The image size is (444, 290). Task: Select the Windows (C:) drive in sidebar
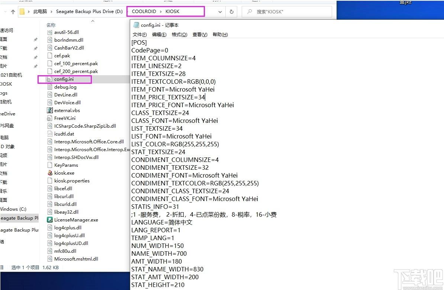click(13, 209)
